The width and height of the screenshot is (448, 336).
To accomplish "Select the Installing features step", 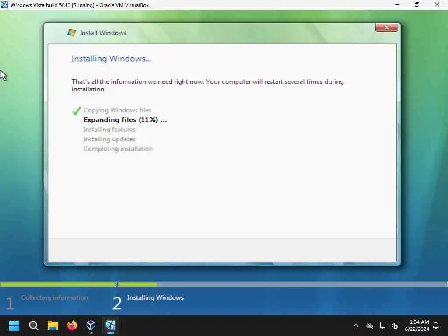I will tap(109, 129).
